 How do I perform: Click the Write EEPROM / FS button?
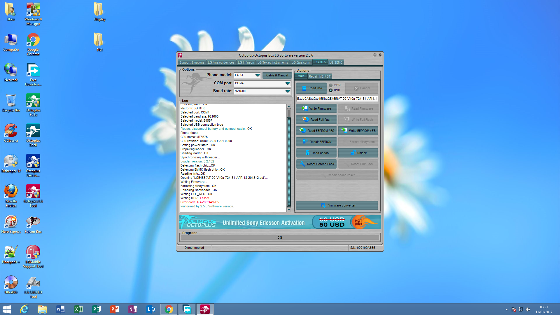pos(358,131)
